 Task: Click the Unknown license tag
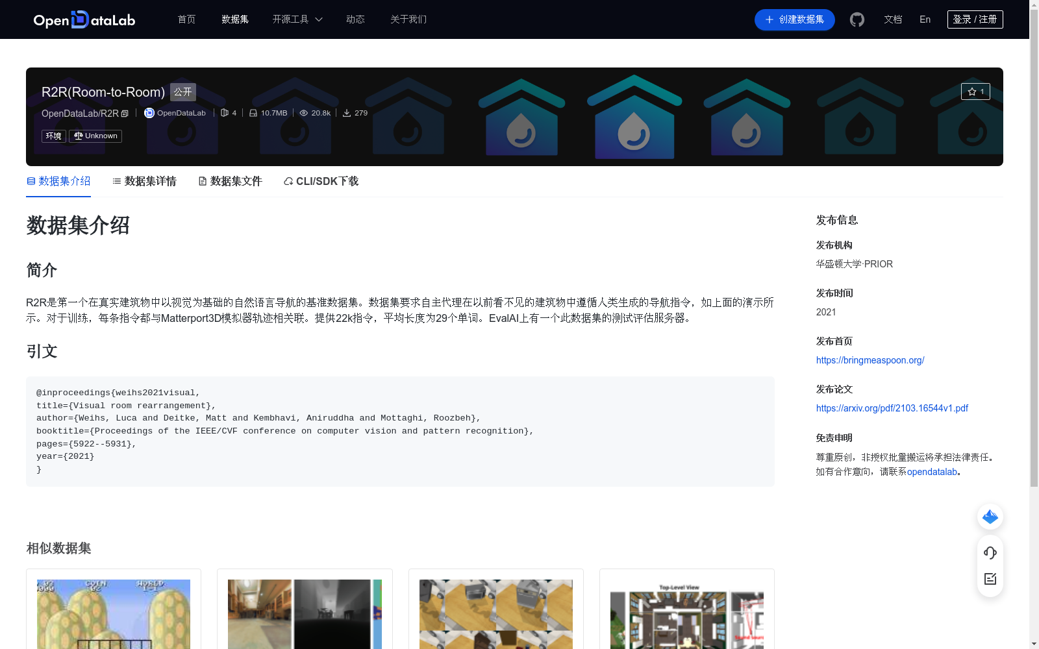pos(95,136)
